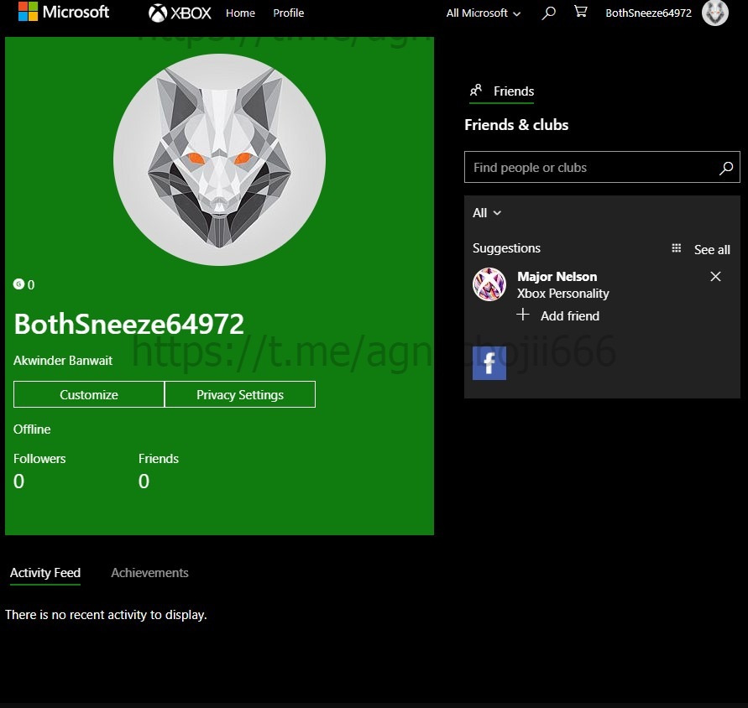748x708 pixels.
Task: Add Major Nelson as friend
Action: tap(558, 315)
